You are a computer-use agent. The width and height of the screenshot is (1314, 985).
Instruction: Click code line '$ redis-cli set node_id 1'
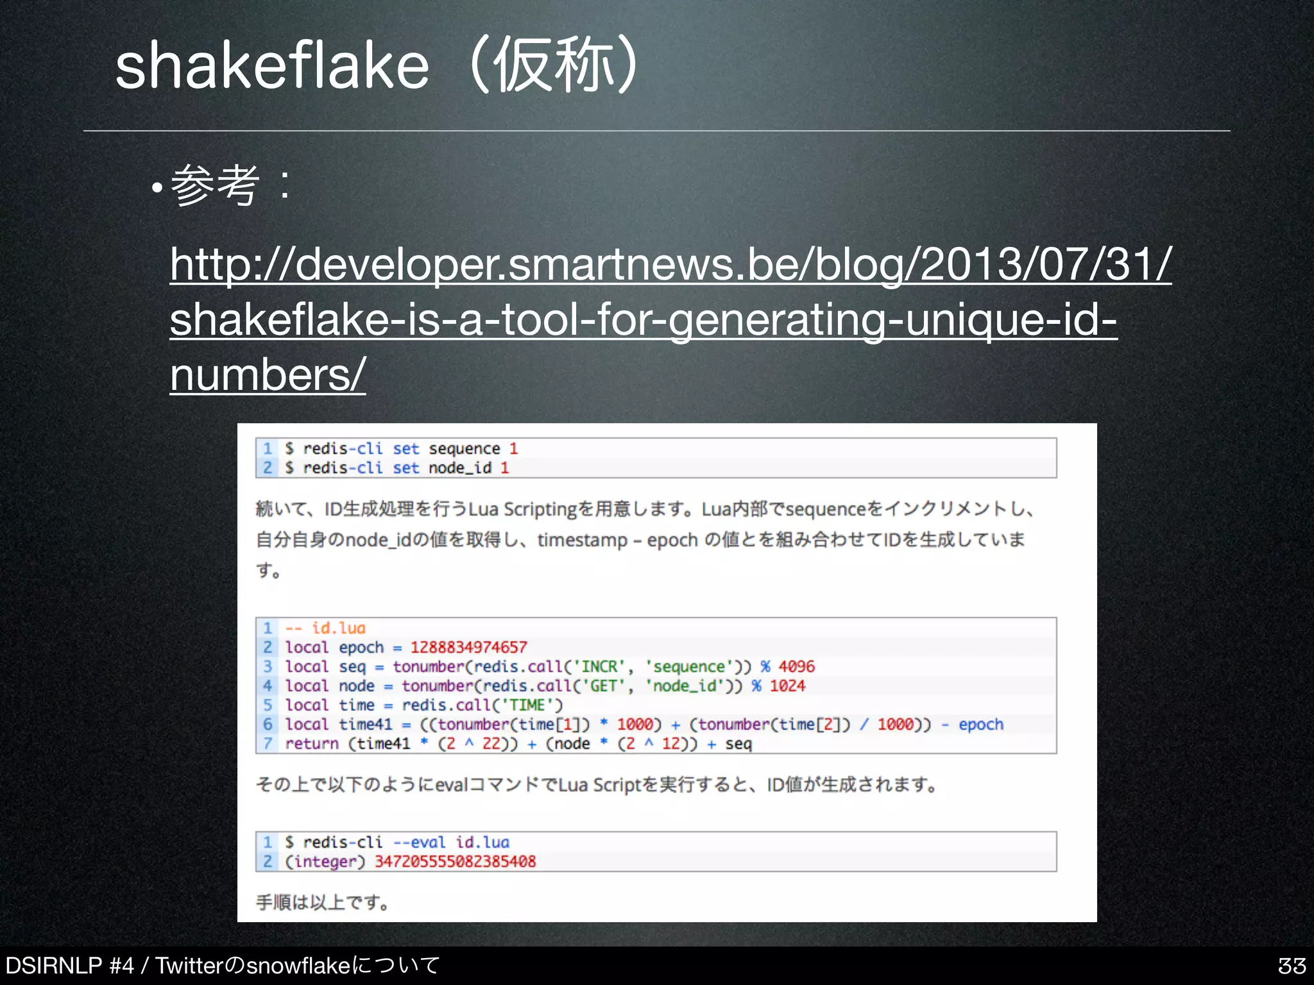click(x=397, y=468)
